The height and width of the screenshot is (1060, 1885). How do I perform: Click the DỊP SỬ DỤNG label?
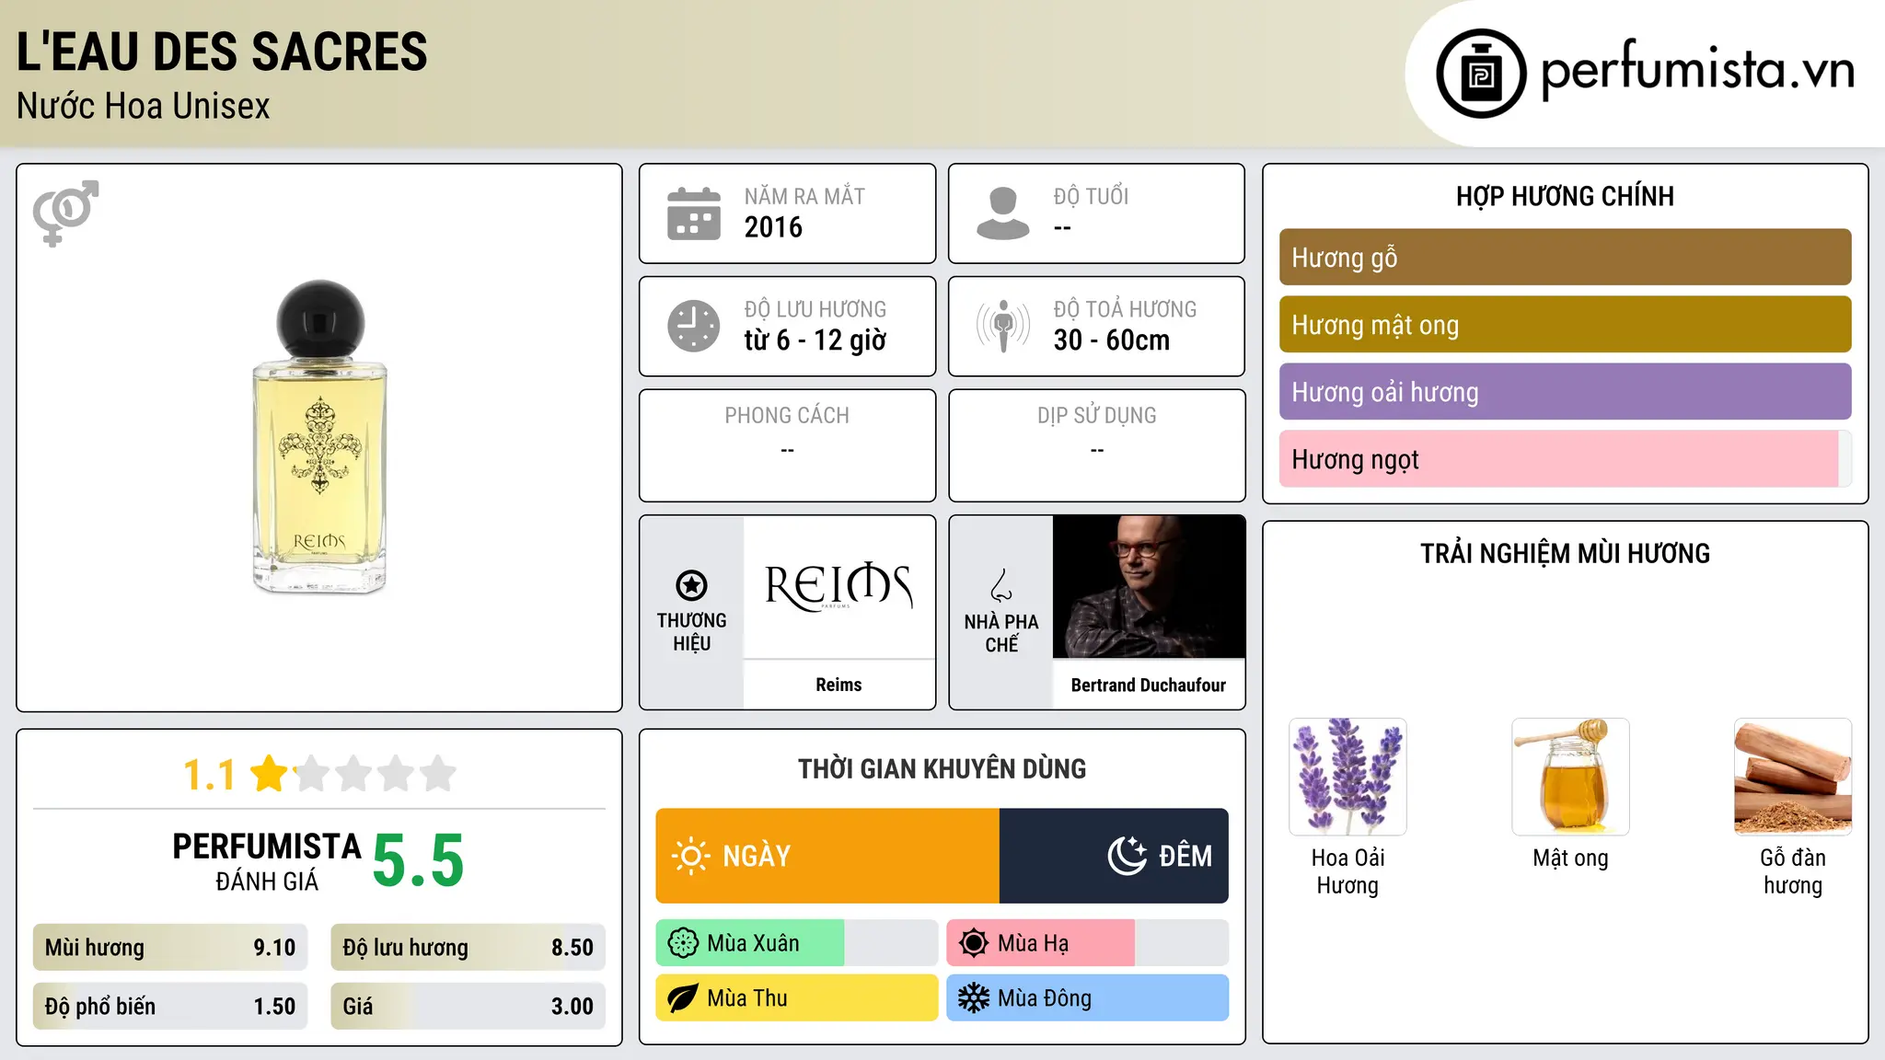1097,416
